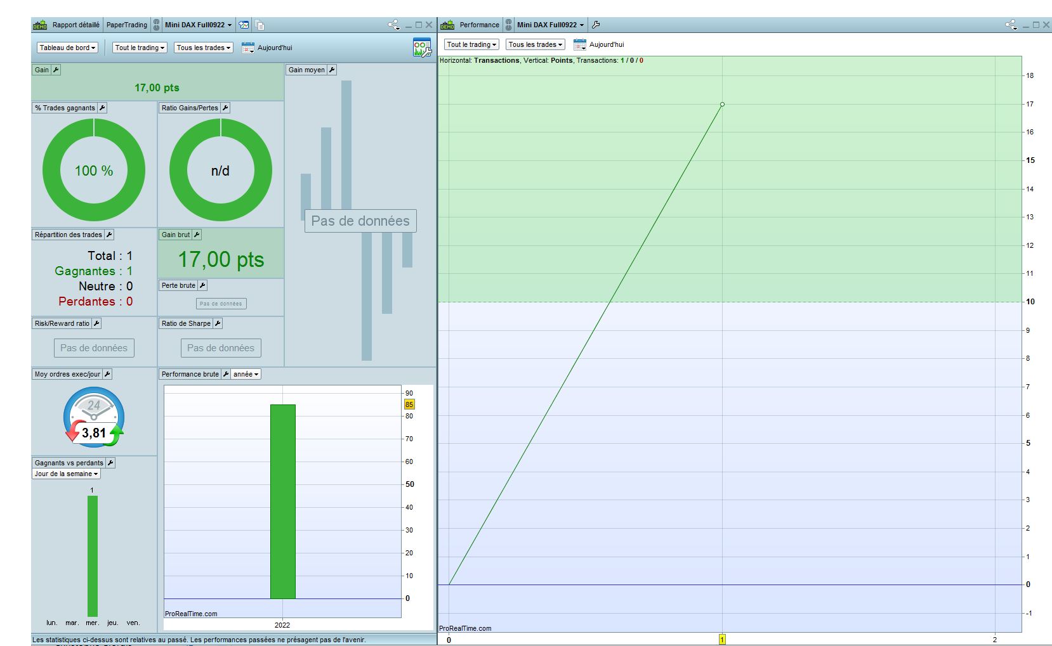Click the Gain moyen wrench icon
1052x646 pixels.
pos(332,70)
